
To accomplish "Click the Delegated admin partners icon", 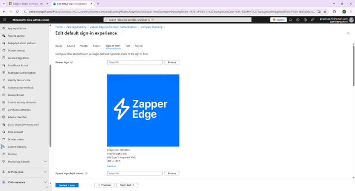I will coord(4,43).
